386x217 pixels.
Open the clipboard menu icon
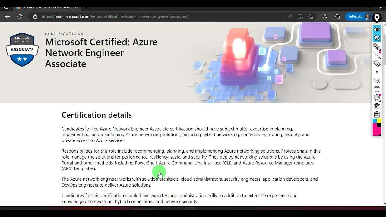pyautogui.click(x=377, y=114)
